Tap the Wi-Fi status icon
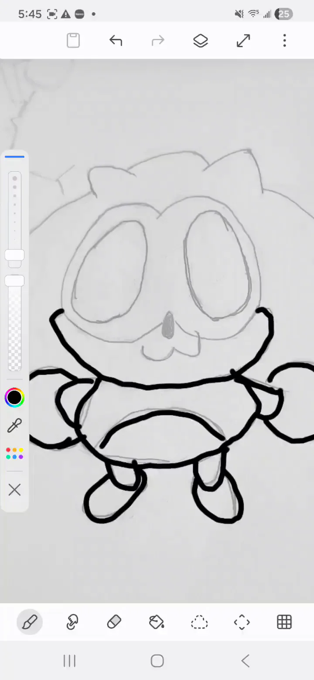The height and width of the screenshot is (680, 314). [x=253, y=14]
